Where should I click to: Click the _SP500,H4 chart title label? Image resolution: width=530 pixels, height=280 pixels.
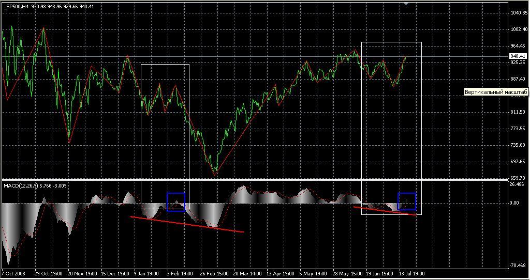pos(16,6)
